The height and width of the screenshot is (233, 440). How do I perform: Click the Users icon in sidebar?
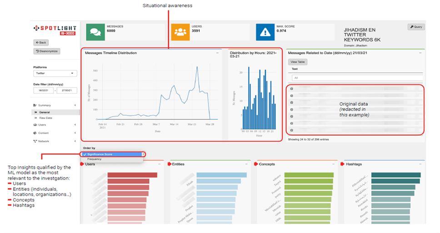[35, 125]
